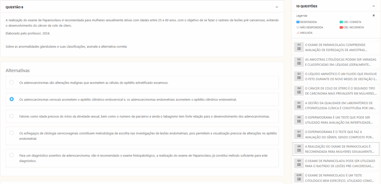Click the currently highlighted Q8 list item

pos(340,149)
